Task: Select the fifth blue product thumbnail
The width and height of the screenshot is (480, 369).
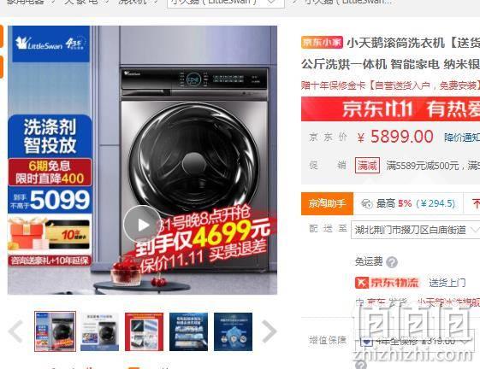Action: pos(234,331)
